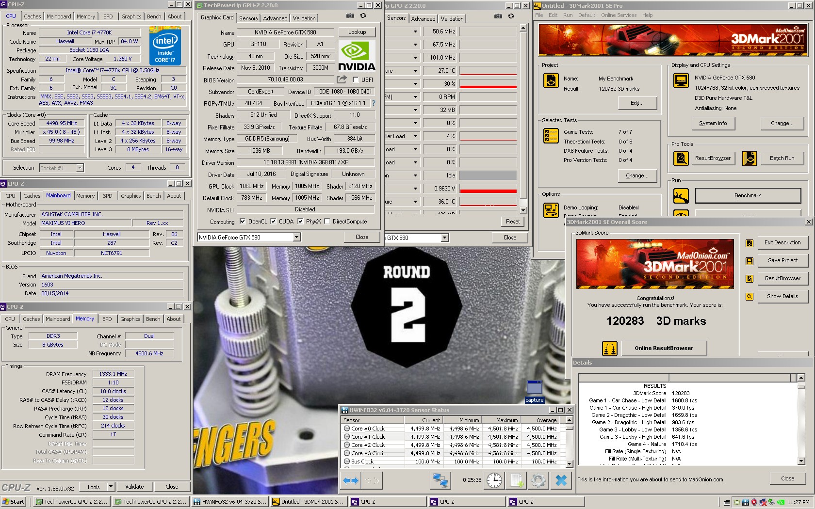The width and height of the screenshot is (815, 509).
Task: Click the icon beside Edit Description
Action: (750, 243)
